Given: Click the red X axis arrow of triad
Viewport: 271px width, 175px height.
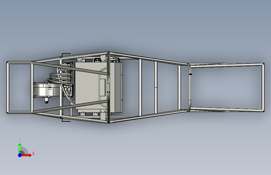Looking at the screenshot, I should click(26, 155).
